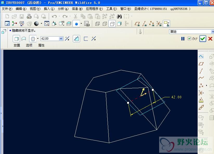Toggle datum planes display
Viewport: 214px width, 154px height.
coord(138,24)
